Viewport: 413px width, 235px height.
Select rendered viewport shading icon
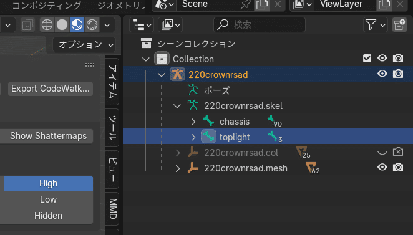(92, 25)
